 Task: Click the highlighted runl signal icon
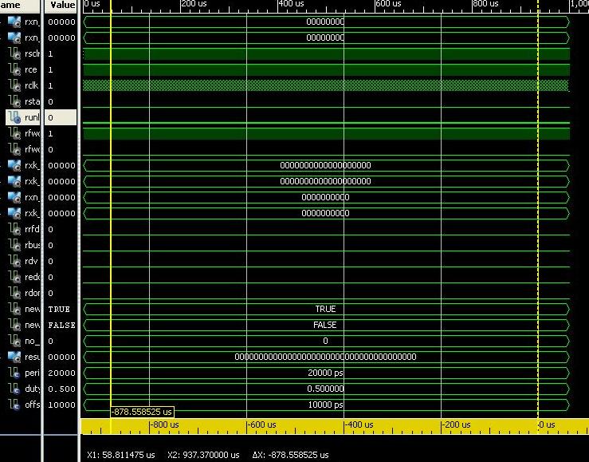tap(14, 117)
